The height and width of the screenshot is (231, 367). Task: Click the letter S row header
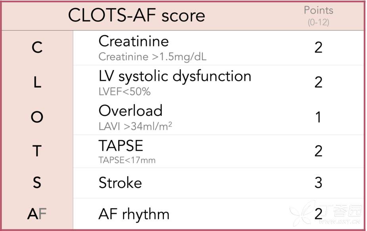click(37, 183)
